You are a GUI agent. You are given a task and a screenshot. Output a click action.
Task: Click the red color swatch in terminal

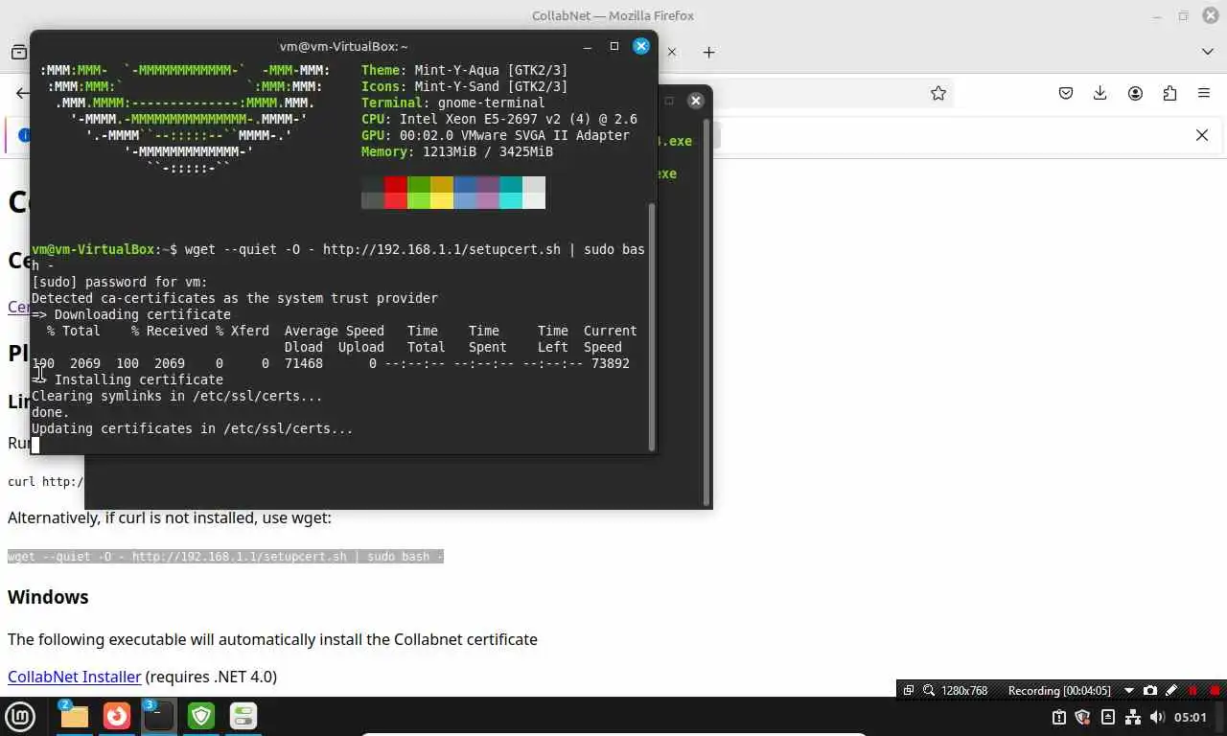(396, 184)
